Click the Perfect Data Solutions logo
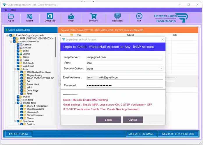203x145 pixels. pyautogui.click(x=171, y=18)
